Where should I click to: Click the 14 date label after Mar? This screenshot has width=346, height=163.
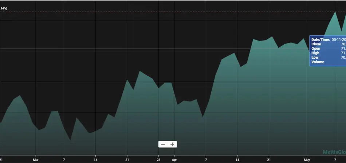(95, 159)
